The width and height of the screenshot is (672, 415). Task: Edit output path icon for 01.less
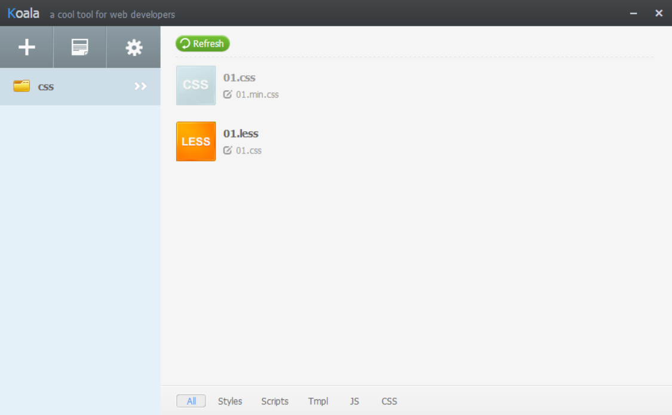[228, 150]
